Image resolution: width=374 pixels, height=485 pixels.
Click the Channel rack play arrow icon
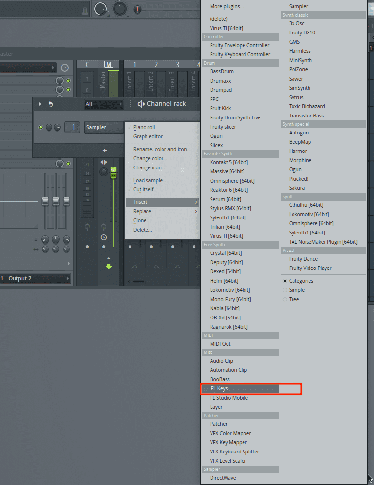click(40, 104)
